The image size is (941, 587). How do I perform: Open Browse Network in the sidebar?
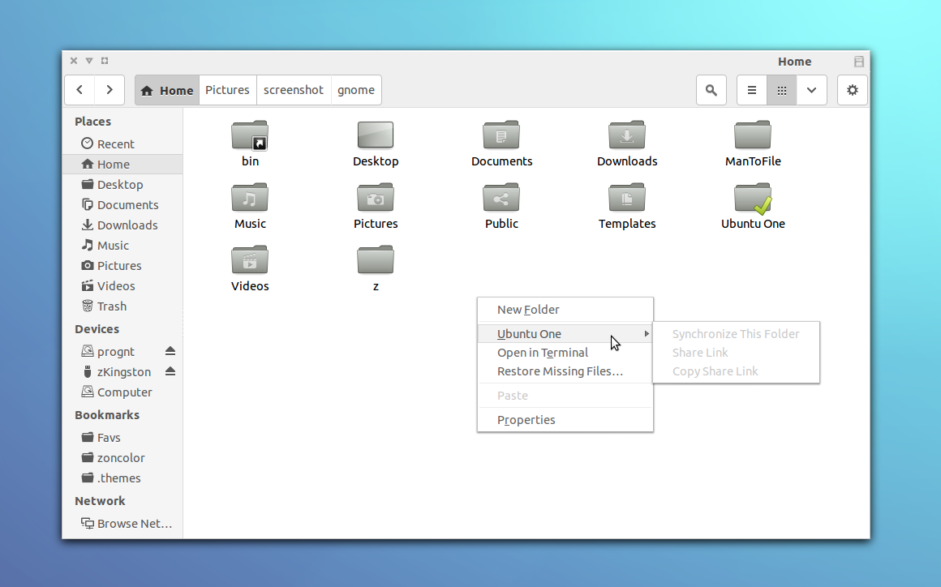pyautogui.click(x=123, y=524)
